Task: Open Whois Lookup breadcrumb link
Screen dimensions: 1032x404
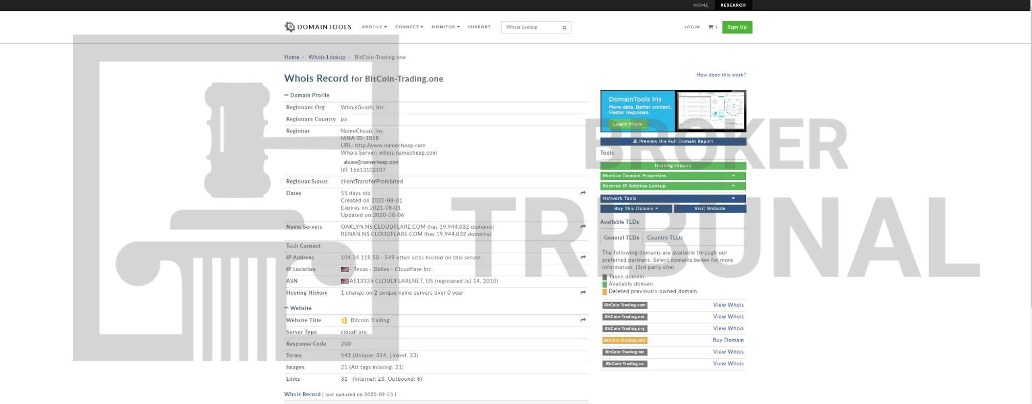Action: coord(327,57)
